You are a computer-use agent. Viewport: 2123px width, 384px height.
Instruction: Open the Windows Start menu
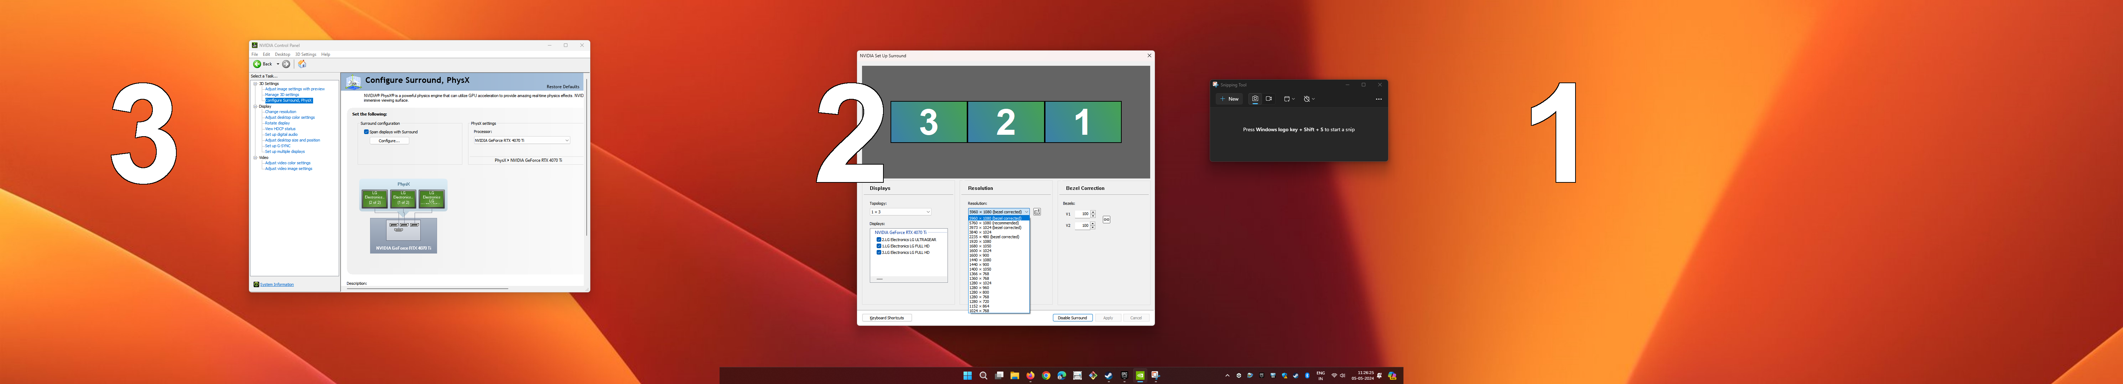click(x=967, y=376)
